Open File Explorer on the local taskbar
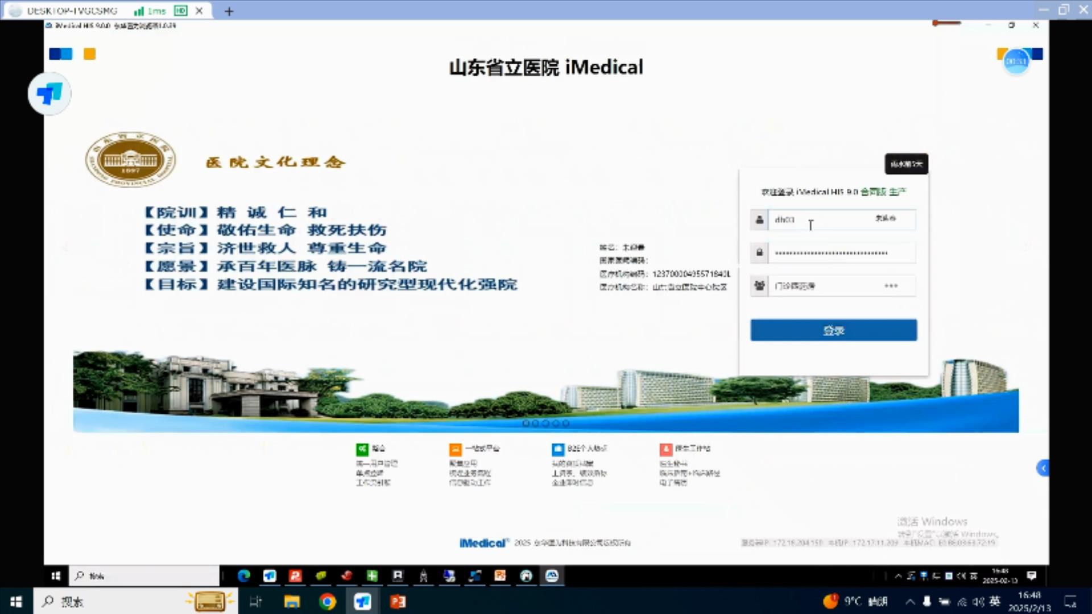Screen dimensions: 1092x614 pyautogui.click(x=292, y=601)
